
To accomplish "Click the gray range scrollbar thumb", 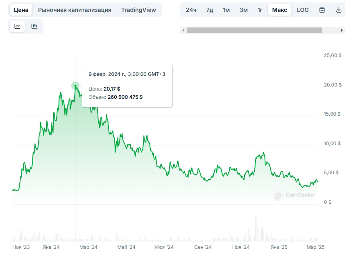I will point(254,30).
